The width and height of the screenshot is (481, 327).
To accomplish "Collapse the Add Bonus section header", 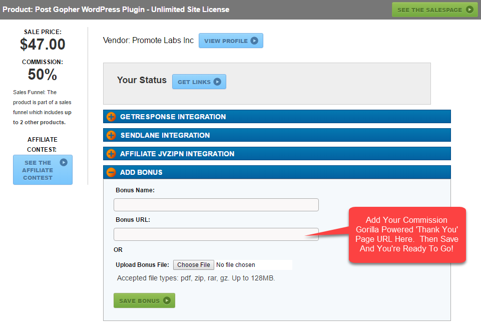I will click(x=277, y=172).
